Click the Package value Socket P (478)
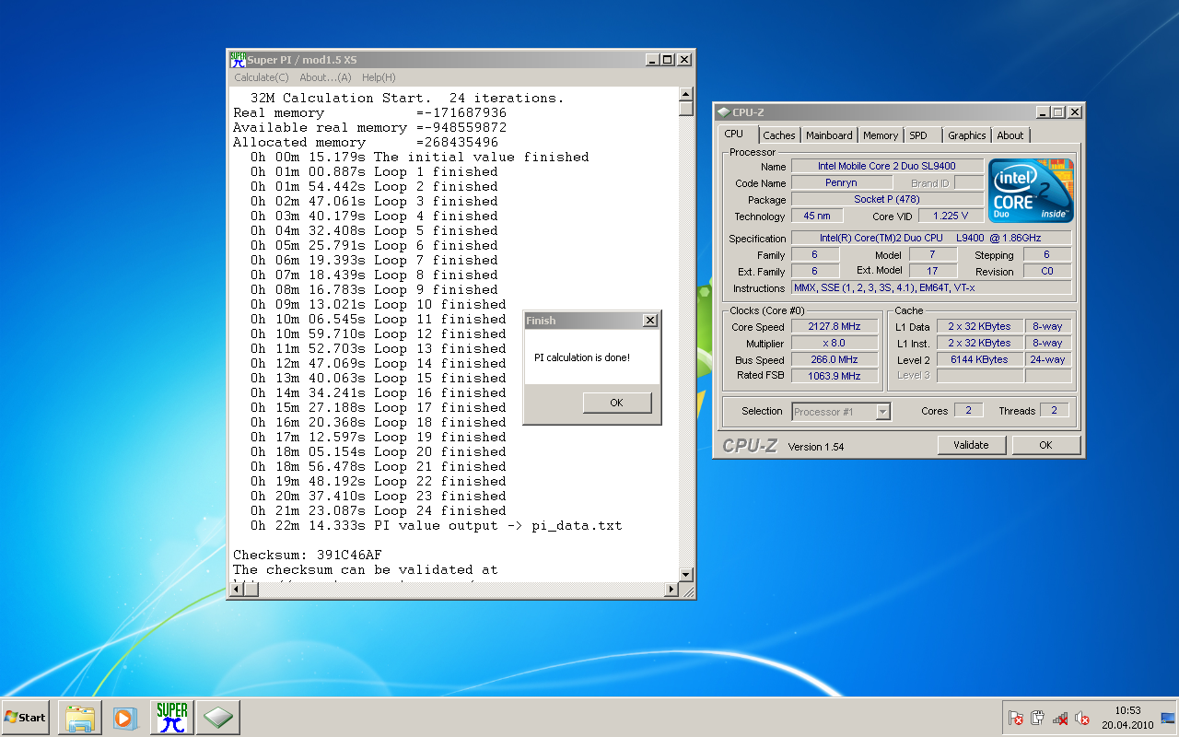 coord(887,199)
